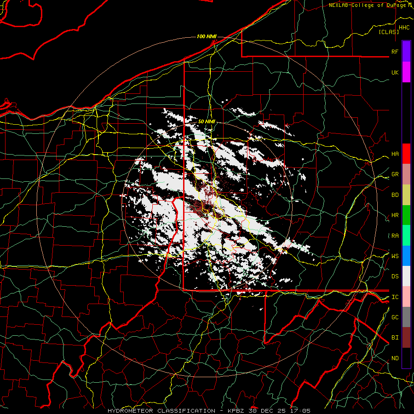
Task: Click the HR green legend swatch
Action: (406, 215)
